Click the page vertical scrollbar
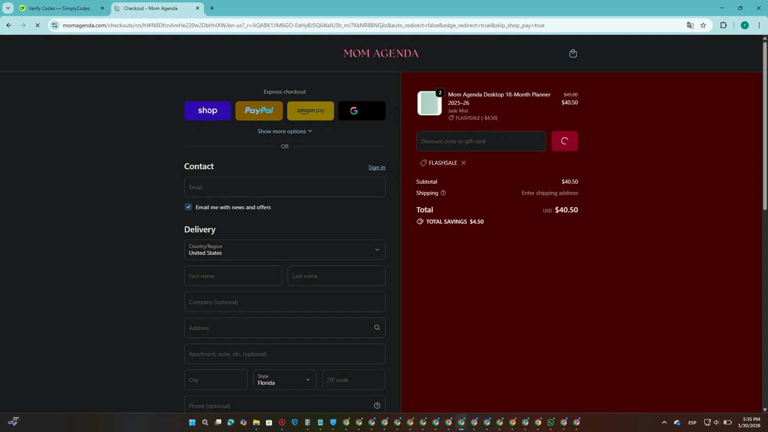768x432 pixels. coord(765,125)
